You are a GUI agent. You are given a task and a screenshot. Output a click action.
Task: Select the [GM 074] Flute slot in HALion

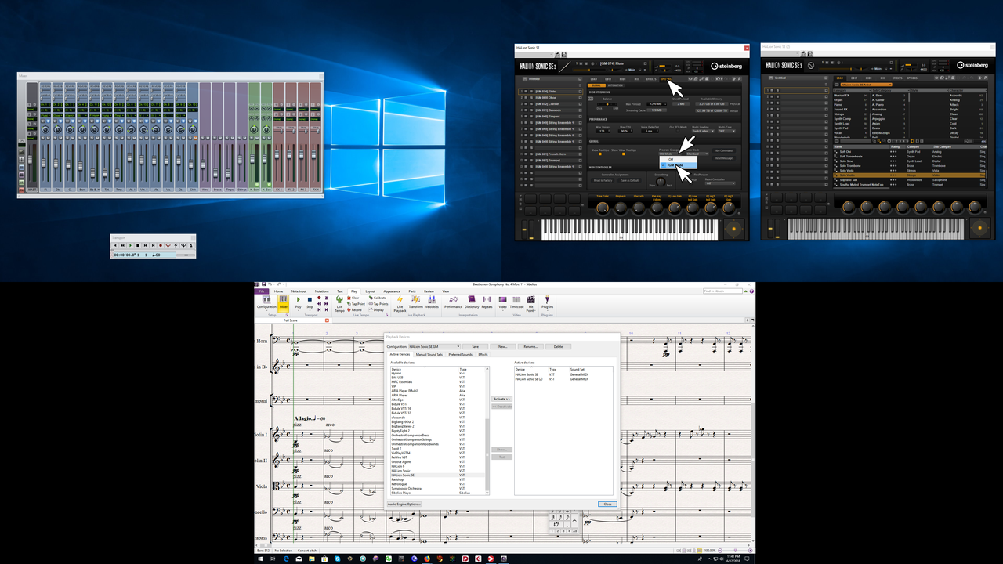550,92
